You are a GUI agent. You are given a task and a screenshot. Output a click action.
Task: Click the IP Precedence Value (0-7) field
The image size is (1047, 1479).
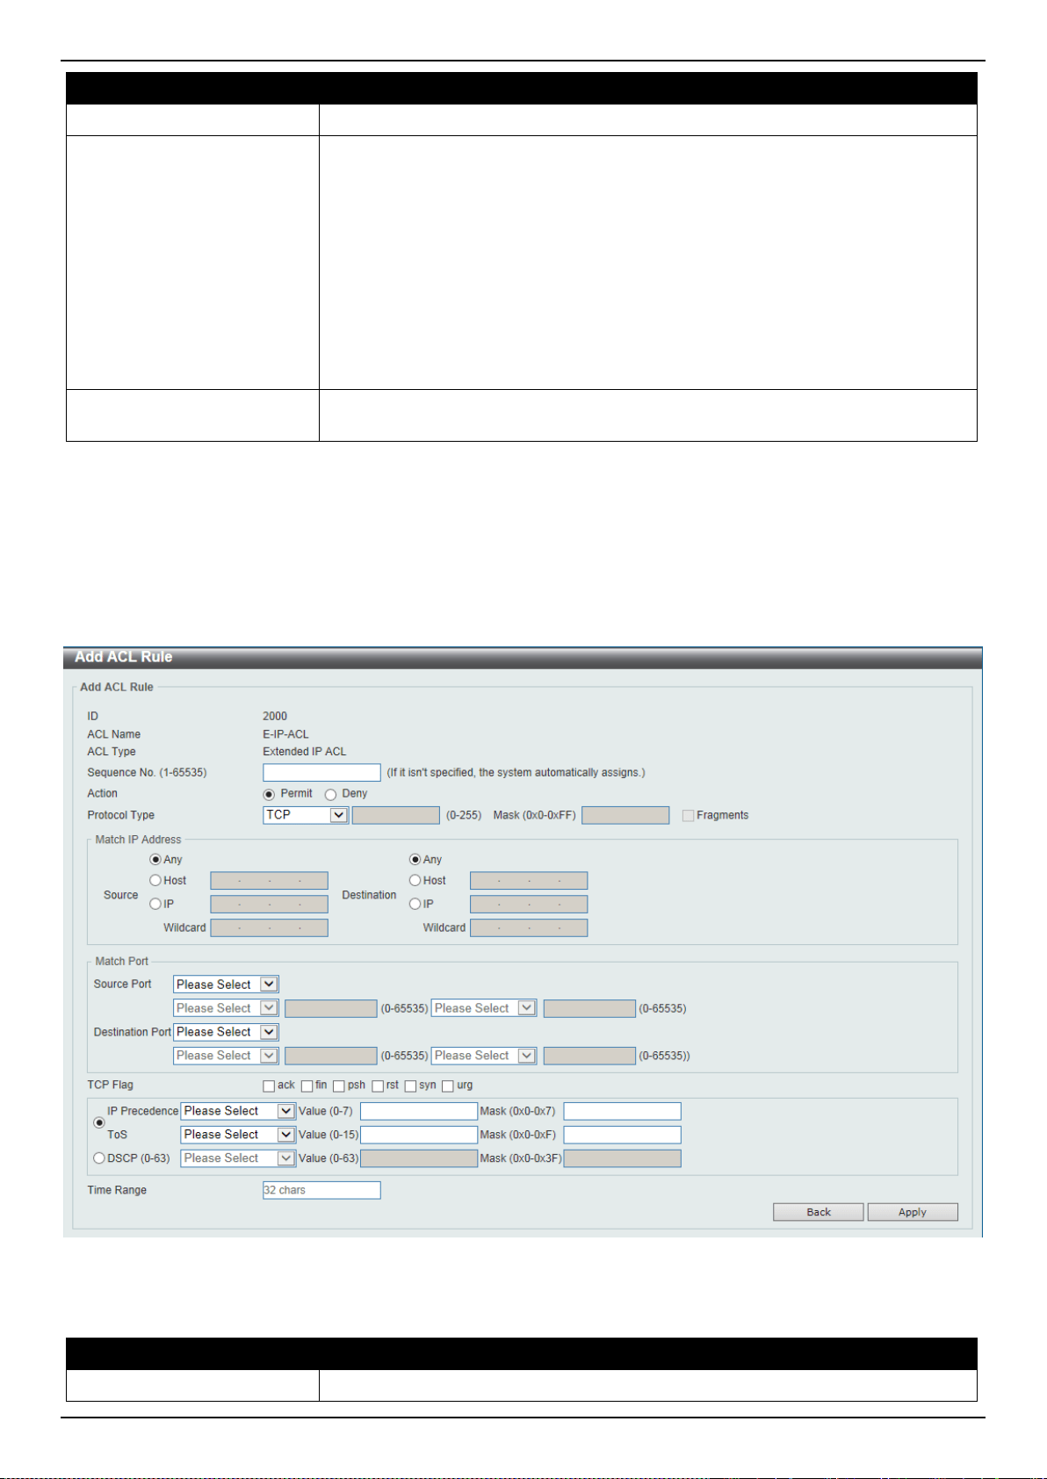[x=419, y=1111]
